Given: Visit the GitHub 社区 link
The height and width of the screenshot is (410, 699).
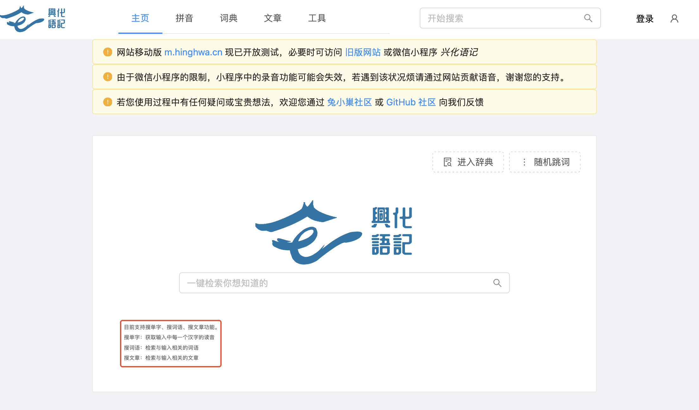Looking at the screenshot, I should [411, 102].
